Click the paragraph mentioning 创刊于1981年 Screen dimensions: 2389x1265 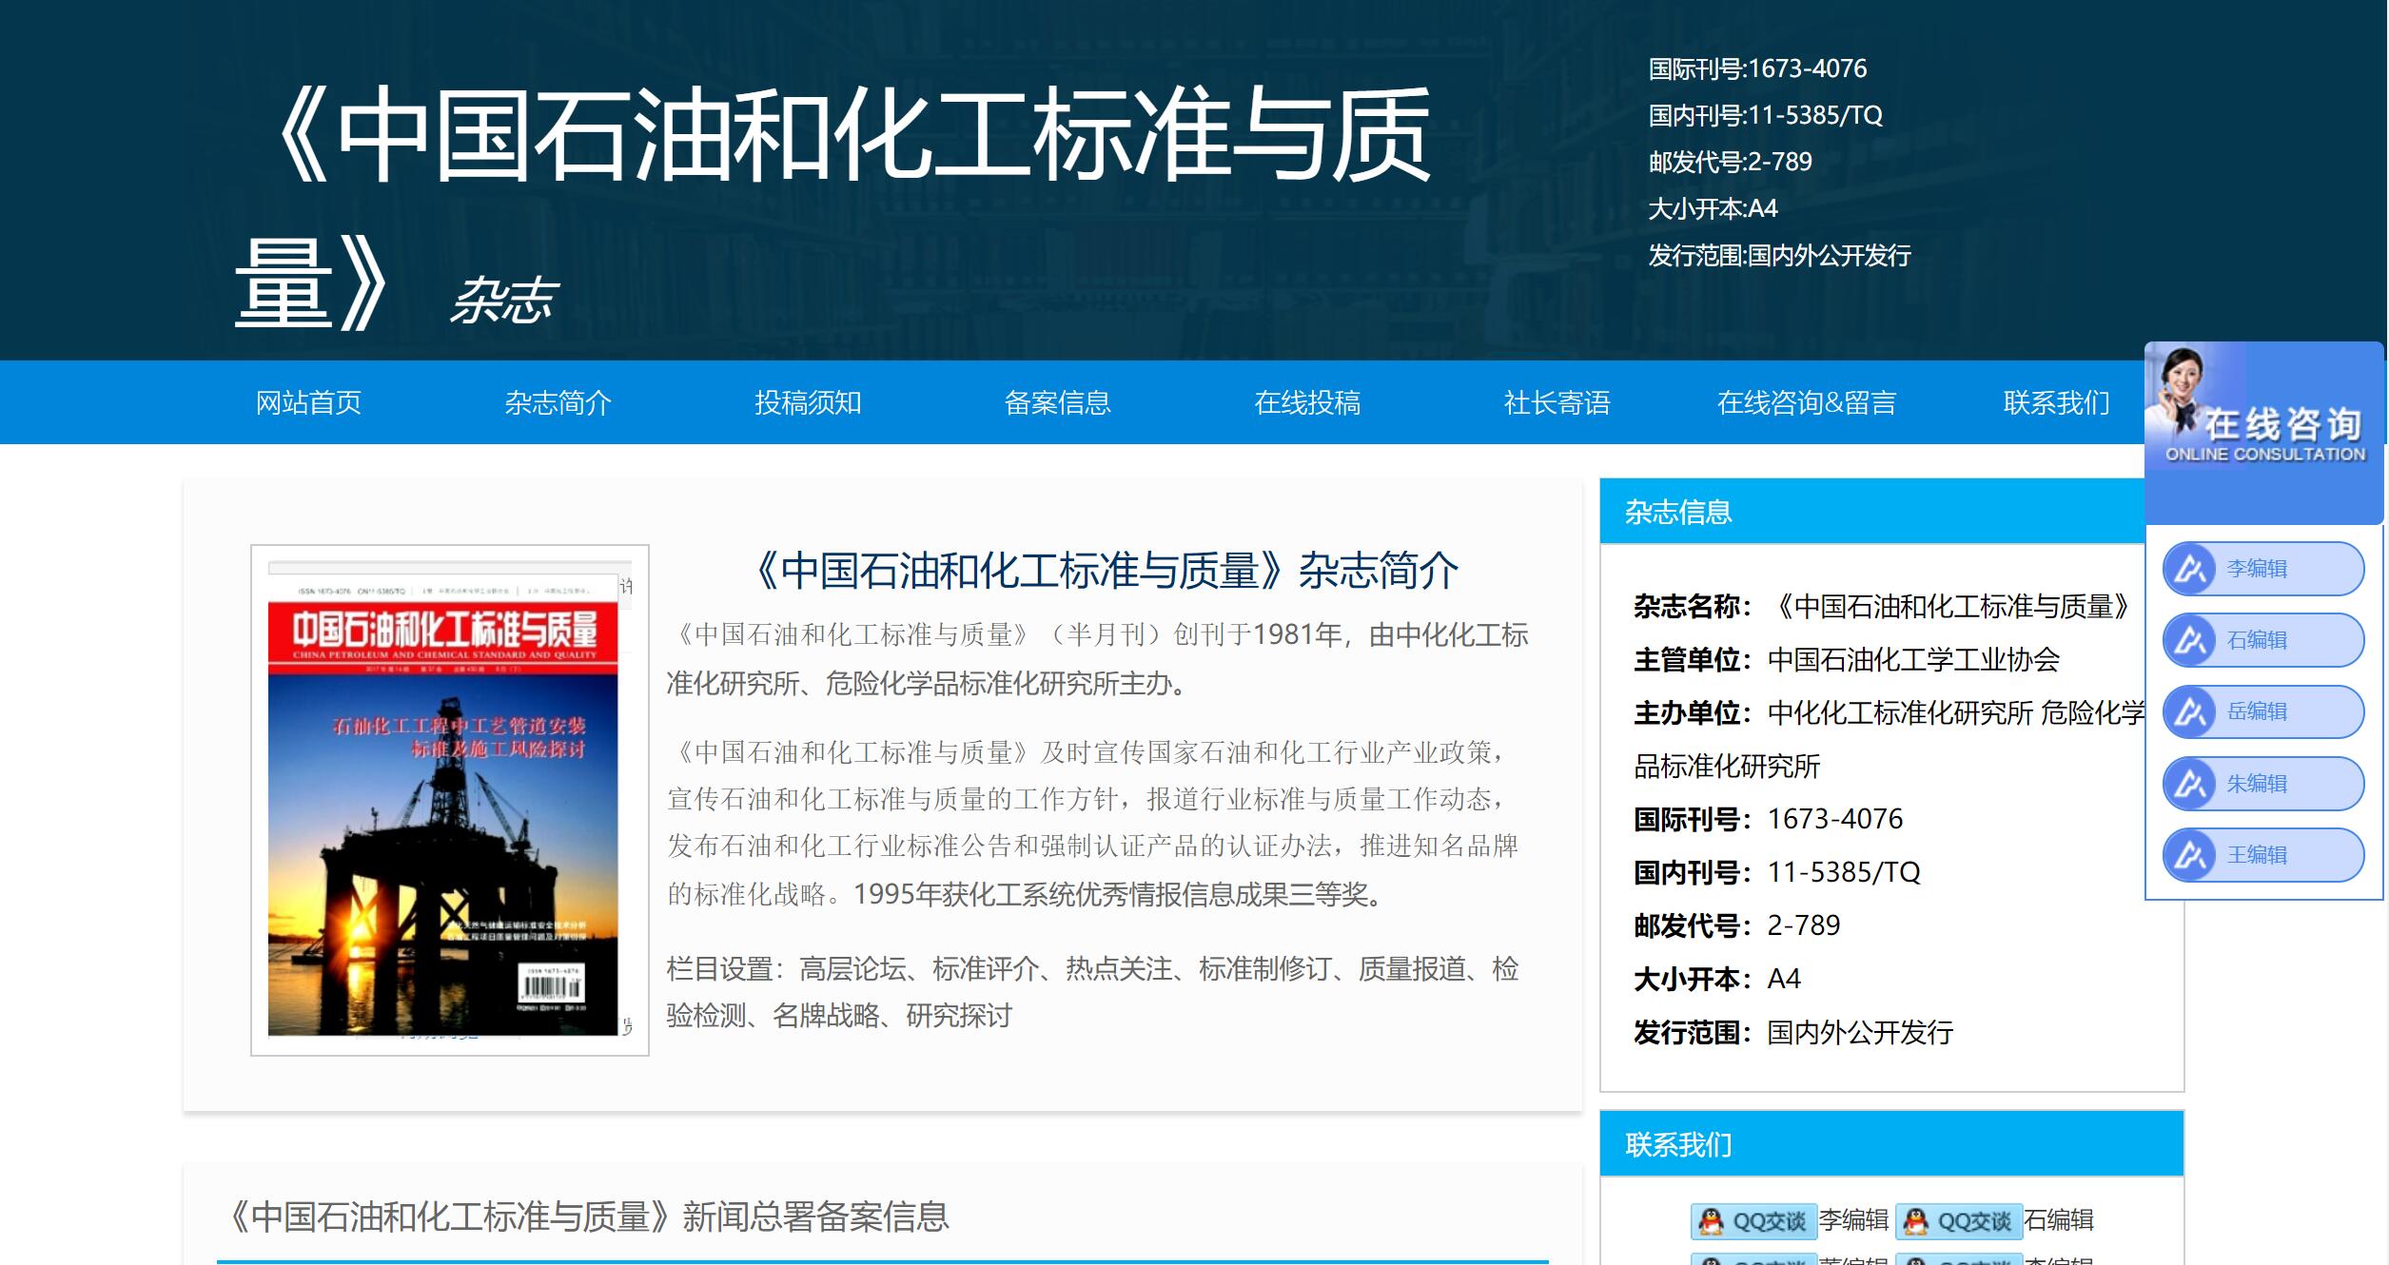[x=1097, y=659]
